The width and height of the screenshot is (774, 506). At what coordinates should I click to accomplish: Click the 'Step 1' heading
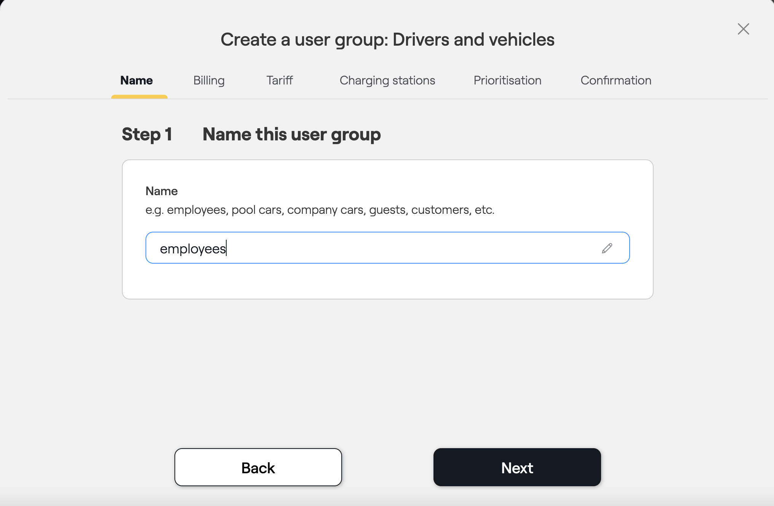(x=147, y=134)
